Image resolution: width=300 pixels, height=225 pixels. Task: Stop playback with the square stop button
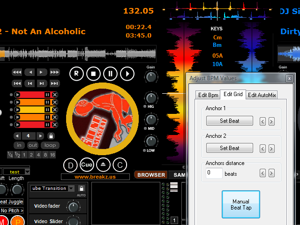point(93,74)
